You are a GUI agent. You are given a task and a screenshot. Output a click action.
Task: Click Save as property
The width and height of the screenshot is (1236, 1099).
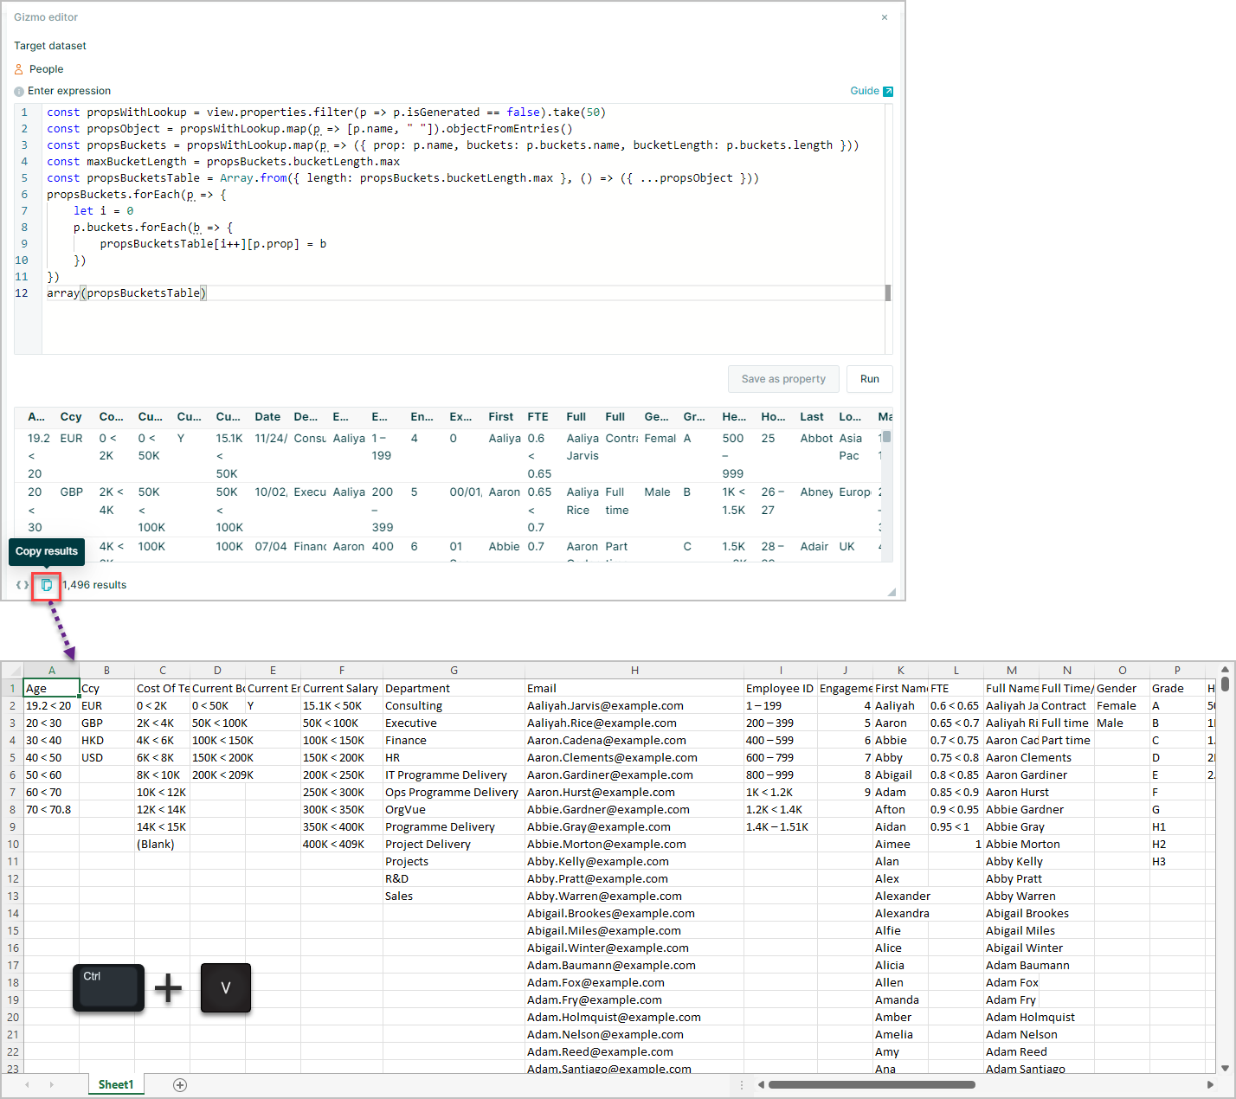point(783,379)
